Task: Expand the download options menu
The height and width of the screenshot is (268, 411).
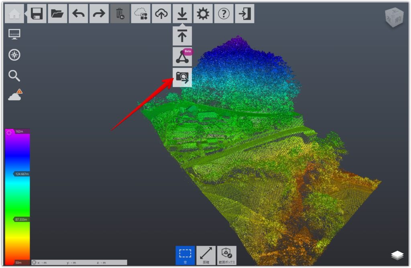Action: (183, 13)
